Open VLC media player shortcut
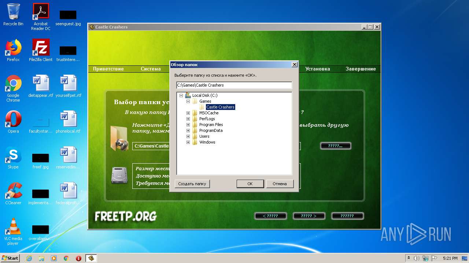The height and width of the screenshot is (263, 469). (x=13, y=232)
